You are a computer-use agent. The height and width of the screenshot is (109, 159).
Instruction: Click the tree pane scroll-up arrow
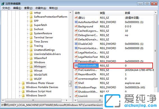pyautogui.click(x=70, y=13)
